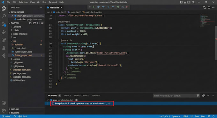
Task: Open the Customize Layout button
Action: click(193, 2)
